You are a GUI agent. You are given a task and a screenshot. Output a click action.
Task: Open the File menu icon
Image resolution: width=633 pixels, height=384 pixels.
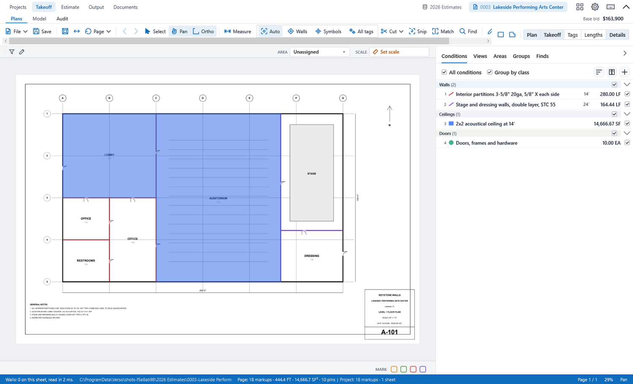[8, 31]
